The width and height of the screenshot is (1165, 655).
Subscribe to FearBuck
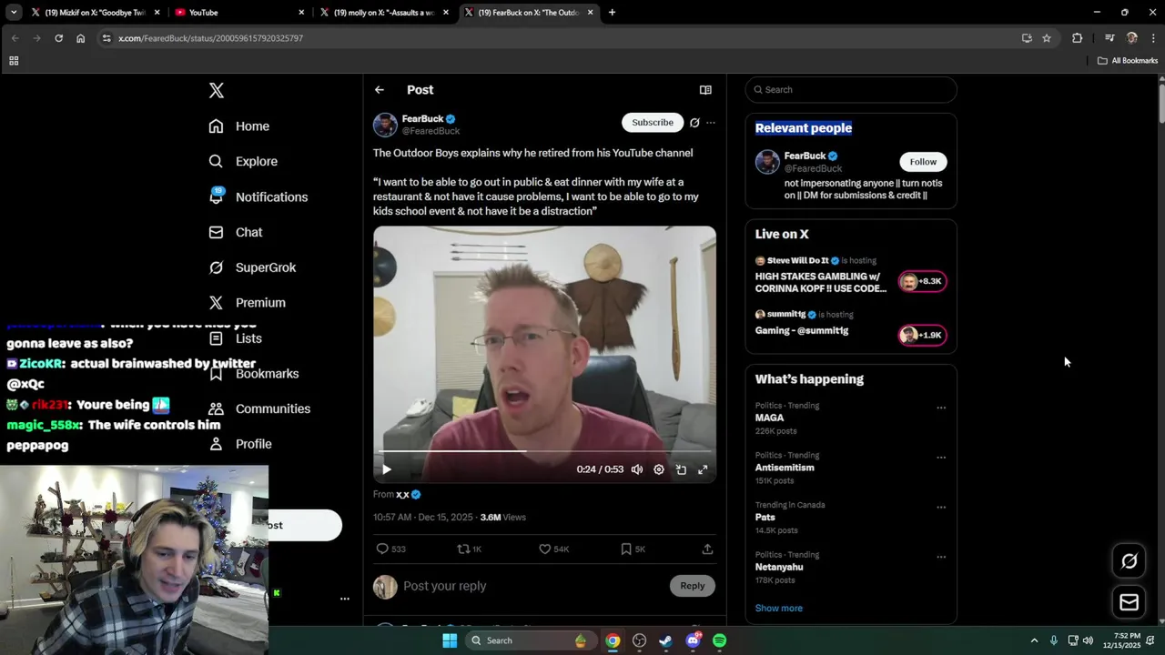click(x=653, y=122)
